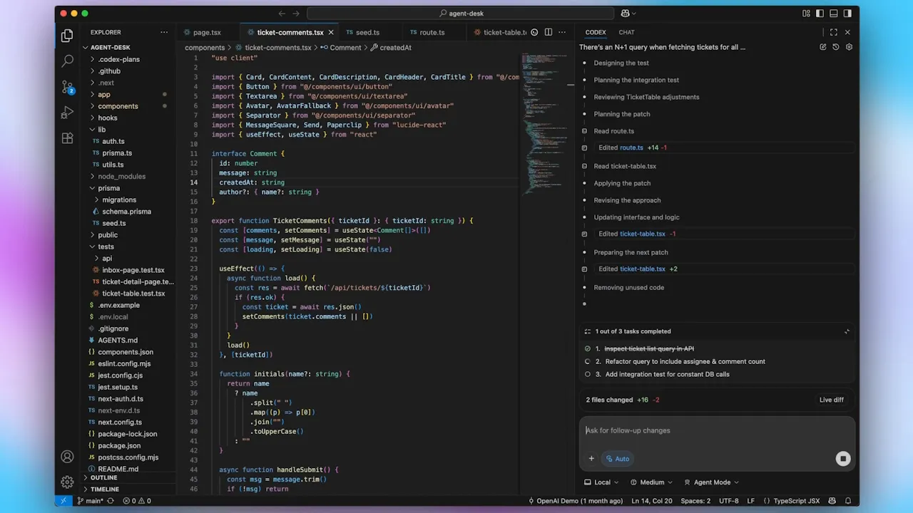The height and width of the screenshot is (513, 913).
Task: Open the Medium reasoning dropdown
Action: (652, 482)
